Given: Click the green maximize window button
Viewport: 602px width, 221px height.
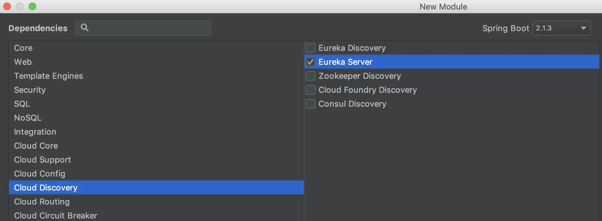Looking at the screenshot, I should pos(32,6).
